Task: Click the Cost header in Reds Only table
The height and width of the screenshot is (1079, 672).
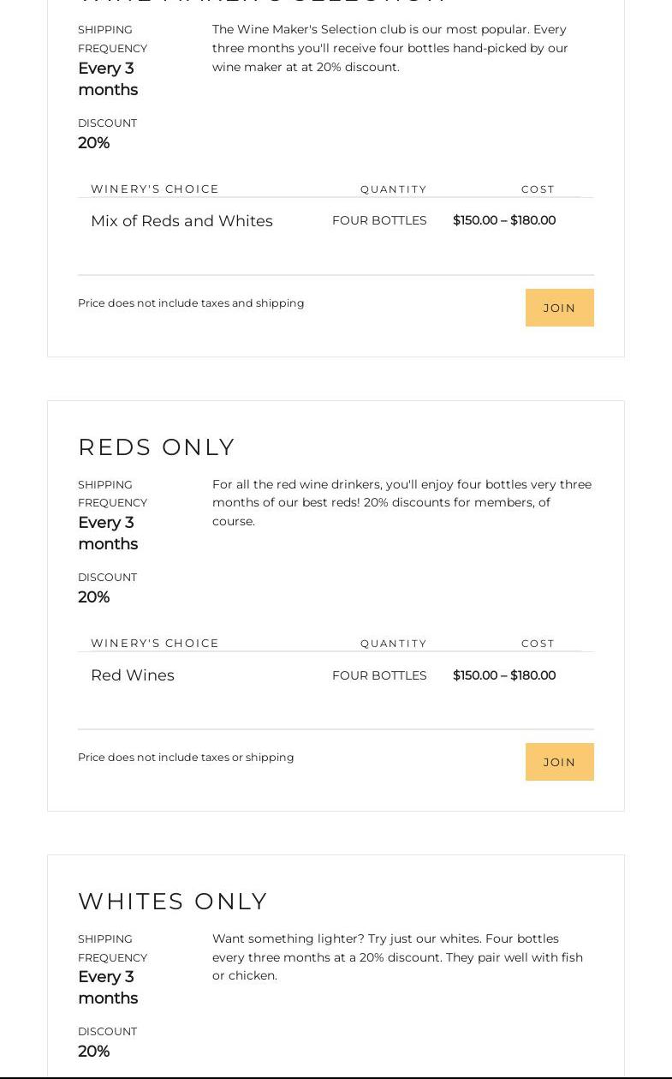Action: coord(538,644)
